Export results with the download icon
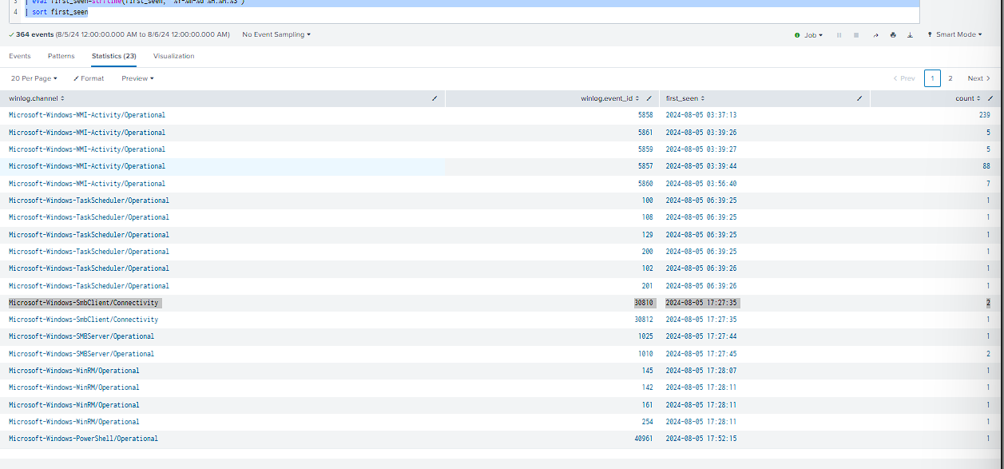This screenshot has width=1004, height=469. pos(910,35)
